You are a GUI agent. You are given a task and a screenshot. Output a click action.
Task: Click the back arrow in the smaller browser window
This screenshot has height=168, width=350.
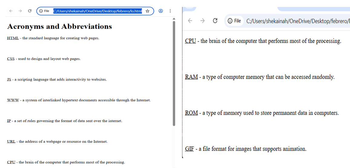point(11,11)
